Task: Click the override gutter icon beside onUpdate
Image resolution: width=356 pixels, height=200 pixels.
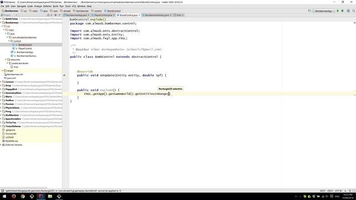Action: pos(65,75)
